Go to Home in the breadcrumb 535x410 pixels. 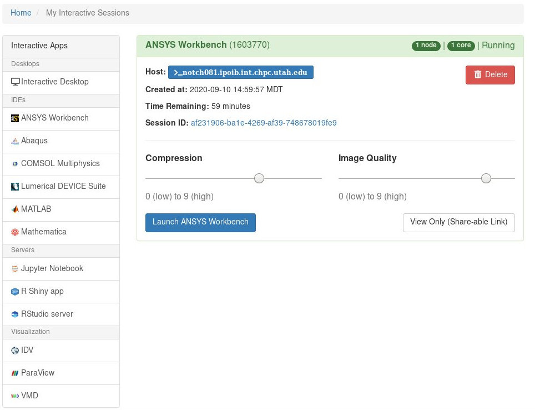(x=21, y=13)
